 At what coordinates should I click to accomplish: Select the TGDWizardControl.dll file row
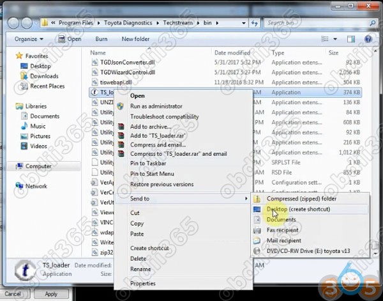pyautogui.click(x=225, y=72)
